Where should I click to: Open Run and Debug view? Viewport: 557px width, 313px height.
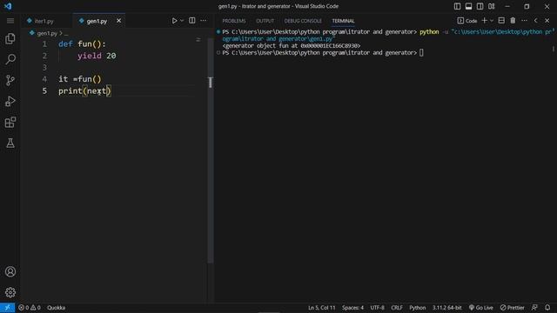tap(10, 101)
